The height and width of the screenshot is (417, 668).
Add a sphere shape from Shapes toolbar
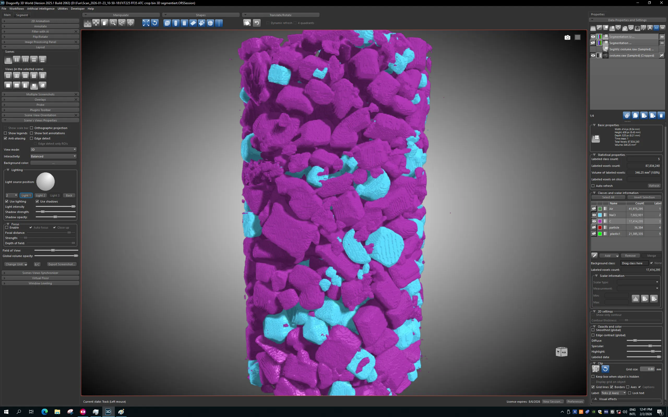click(x=210, y=23)
